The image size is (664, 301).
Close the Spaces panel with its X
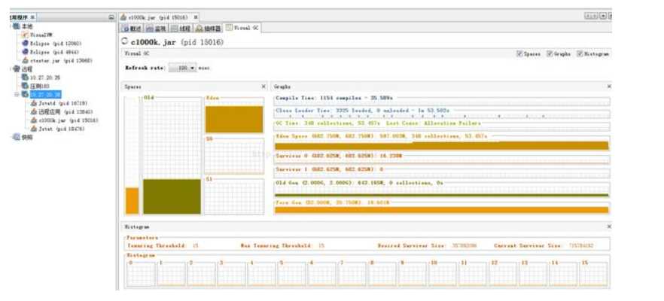point(263,87)
